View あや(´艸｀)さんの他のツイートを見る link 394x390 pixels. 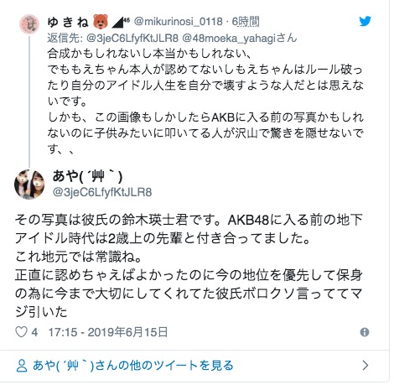point(133,366)
